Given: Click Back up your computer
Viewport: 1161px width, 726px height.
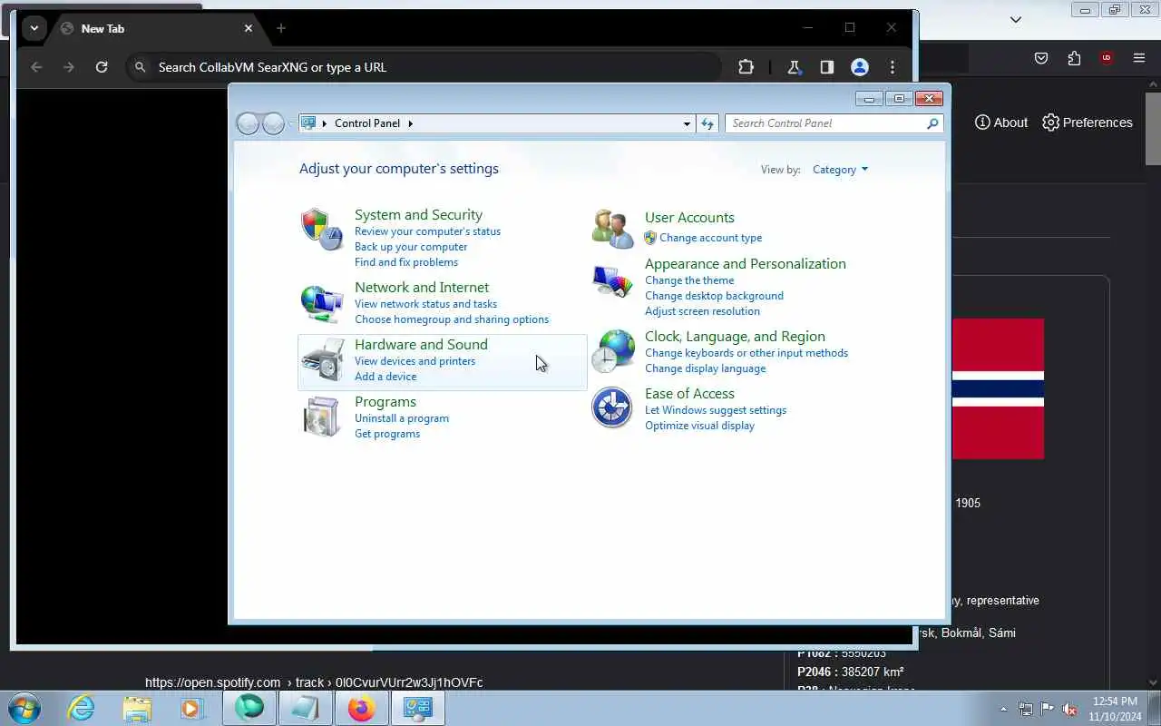Looking at the screenshot, I should pyautogui.click(x=411, y=247).
